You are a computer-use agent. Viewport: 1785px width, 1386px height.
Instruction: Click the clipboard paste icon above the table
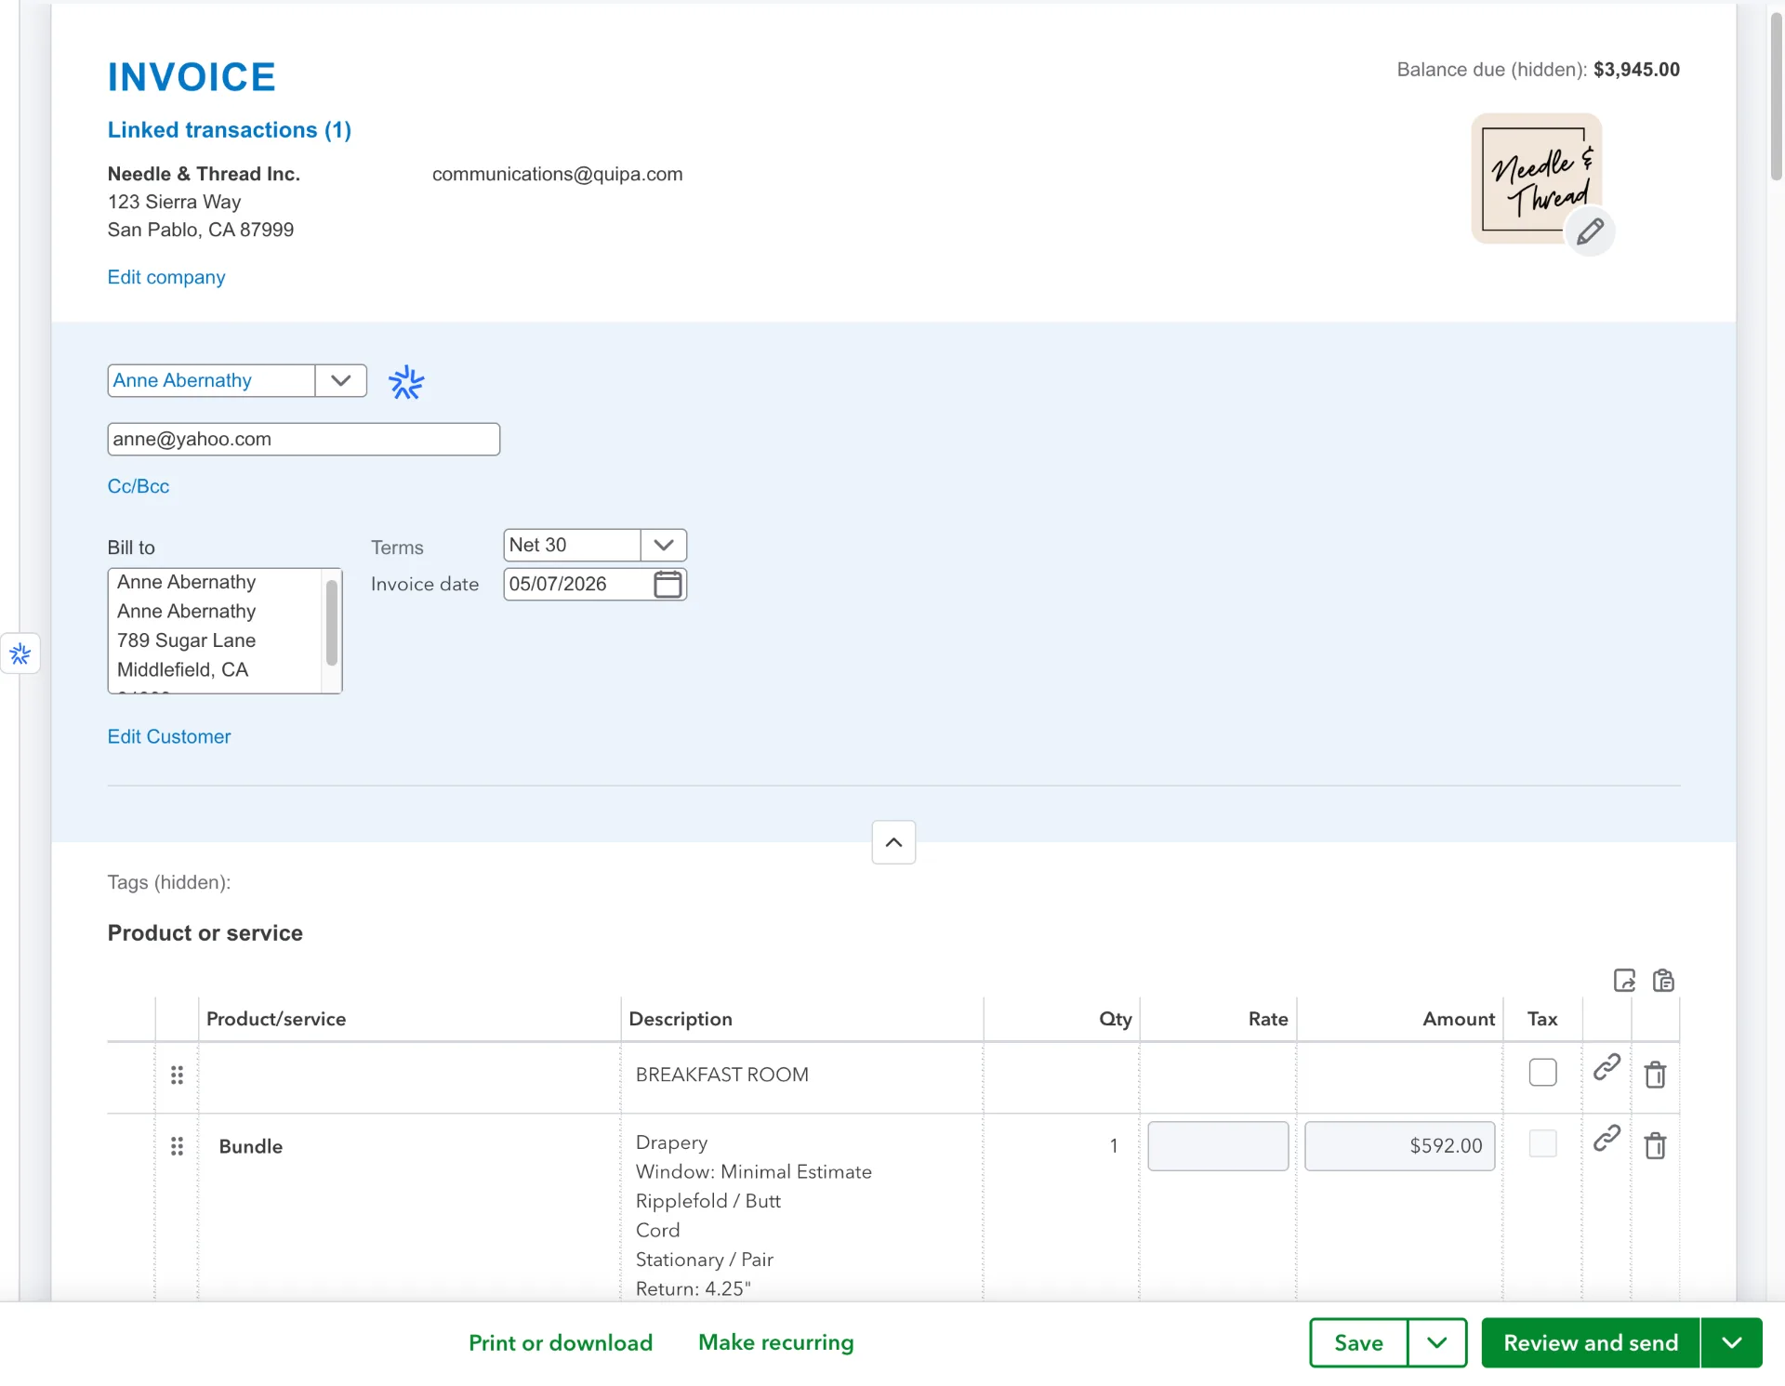pyautogui.click(x=1663, y=981)
